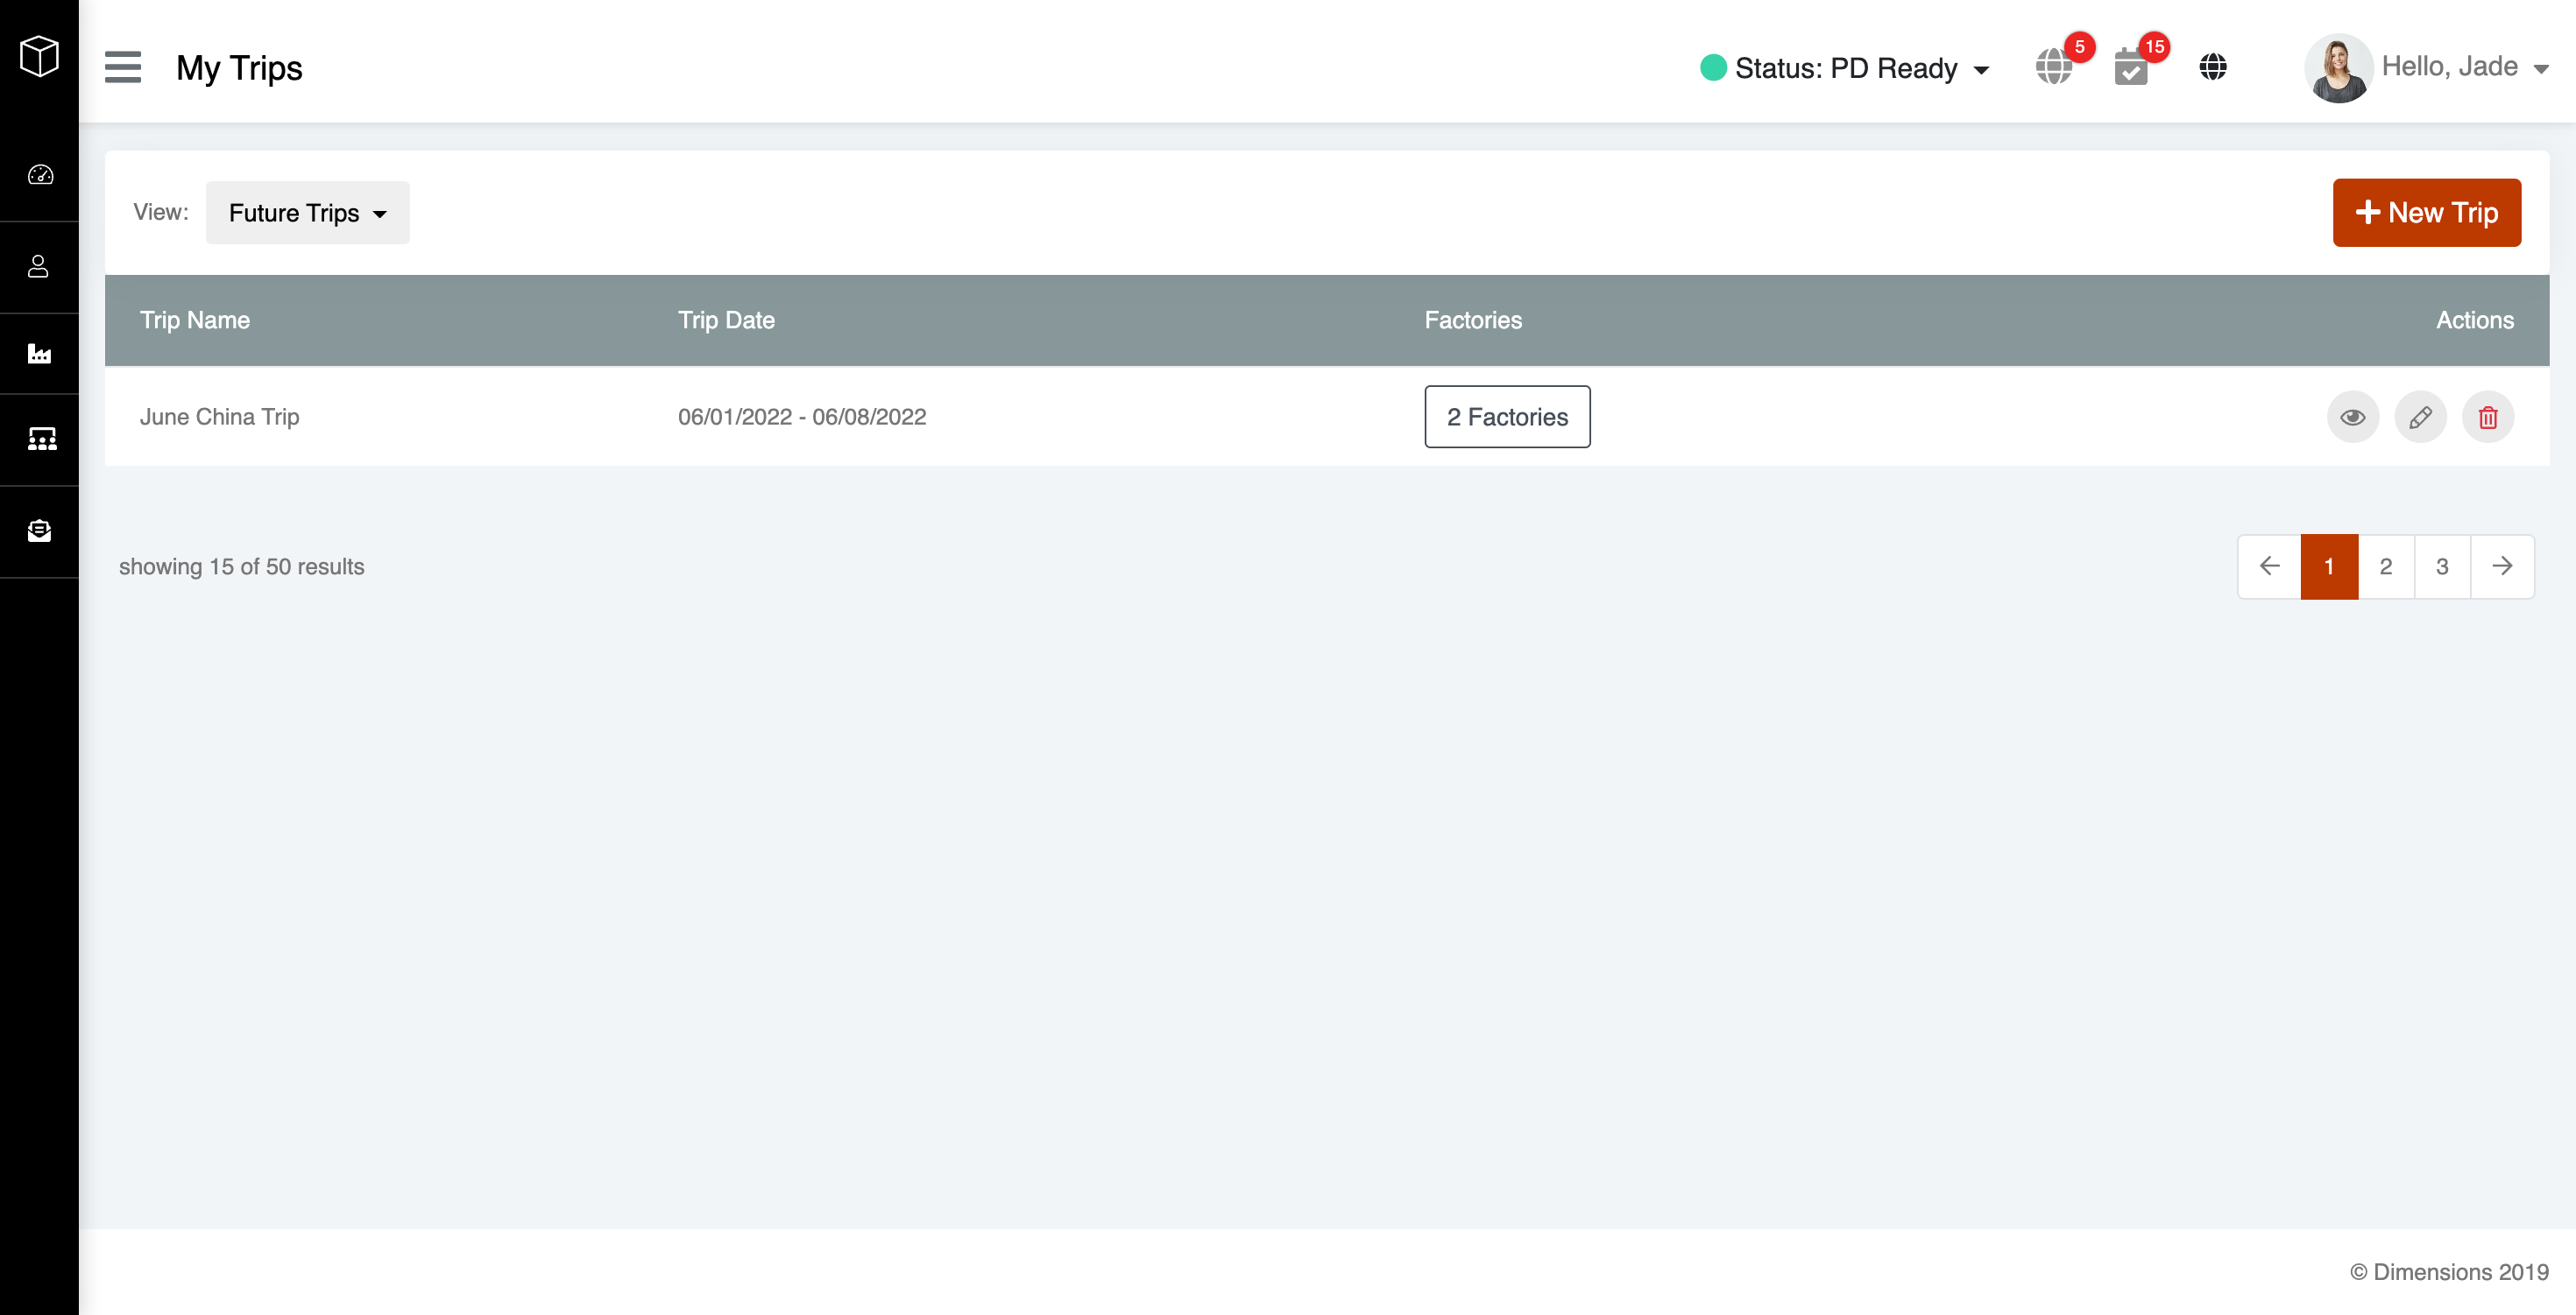Go to previous page arrow
Viewport: 2576px width, 1315px height.
tap(2269, 566)
